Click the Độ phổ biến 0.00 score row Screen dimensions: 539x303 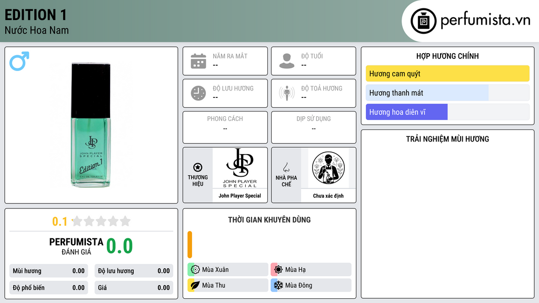[x=48, y=288]
